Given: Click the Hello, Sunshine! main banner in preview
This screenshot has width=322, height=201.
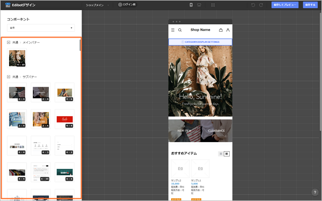Looking at the screenshot, I should 200,81.
